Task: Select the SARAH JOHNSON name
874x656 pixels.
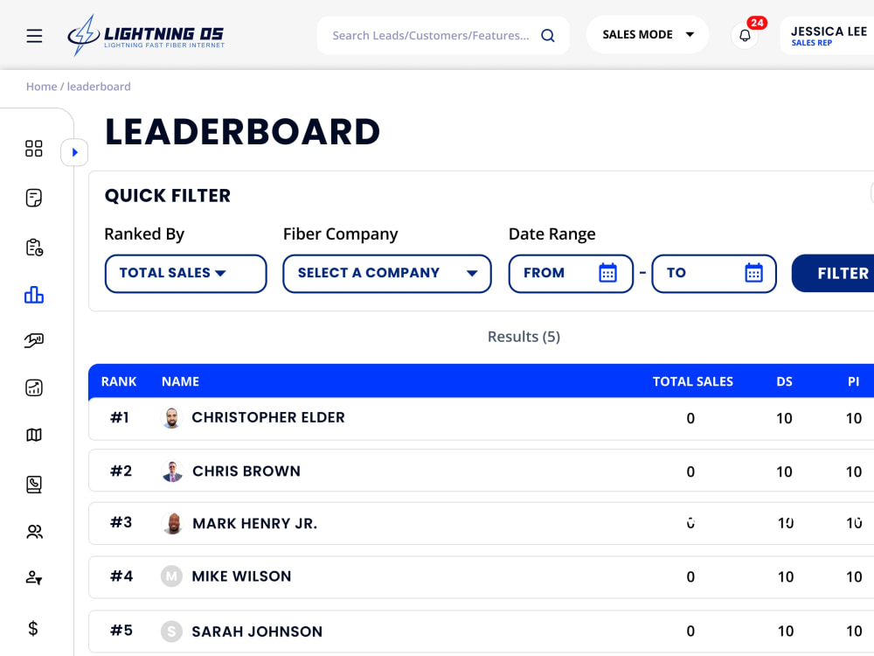Action: 257,632
